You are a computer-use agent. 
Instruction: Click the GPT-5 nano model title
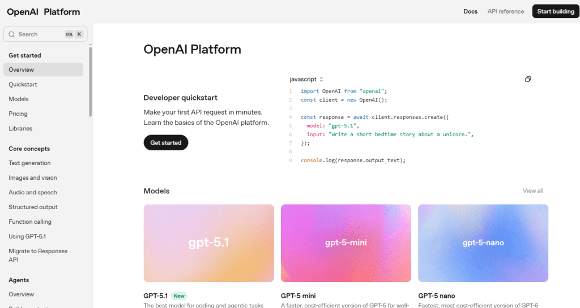pos(437,296)
